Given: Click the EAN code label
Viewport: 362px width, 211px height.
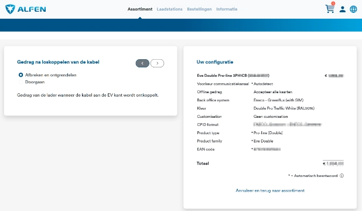Looking at the screenshot, I should coord(206,149).
